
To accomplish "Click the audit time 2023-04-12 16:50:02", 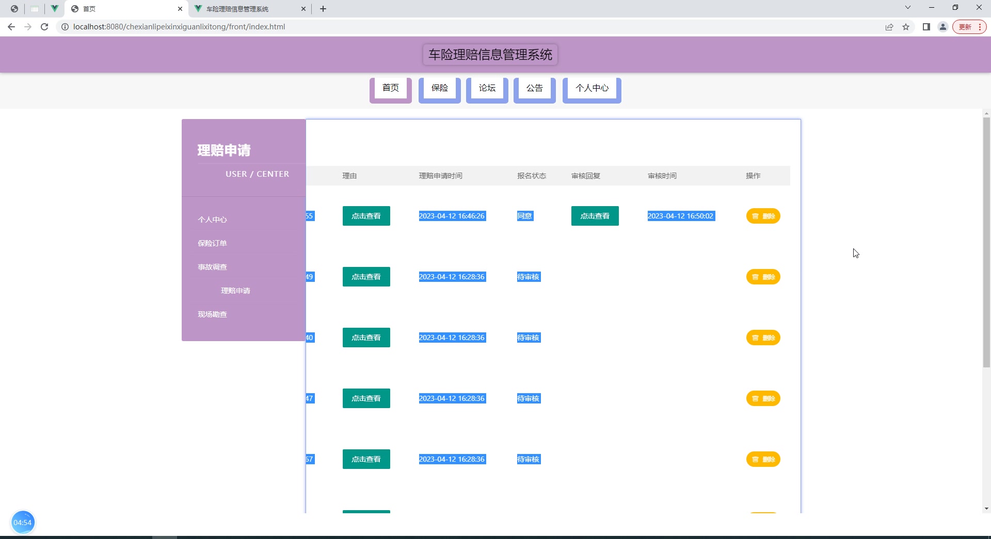I will [x=681, y=216].
